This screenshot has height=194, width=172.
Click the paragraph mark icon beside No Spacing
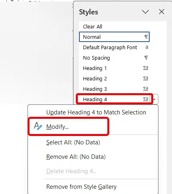(146, 58)
